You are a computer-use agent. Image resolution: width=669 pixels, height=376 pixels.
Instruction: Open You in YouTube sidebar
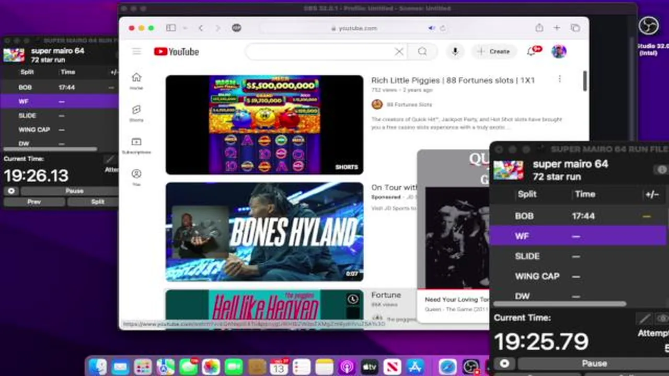pyautogui.click(x=136, y=177)
